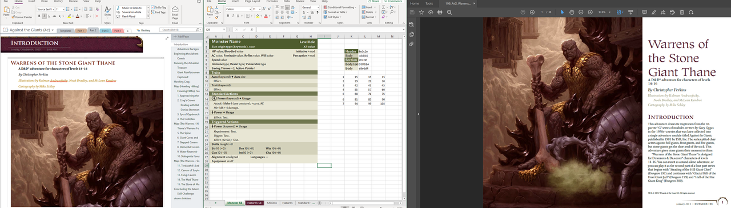Click the Email Page icon in OneNote
Screen dimensions: 731x208
click(175, 12)
